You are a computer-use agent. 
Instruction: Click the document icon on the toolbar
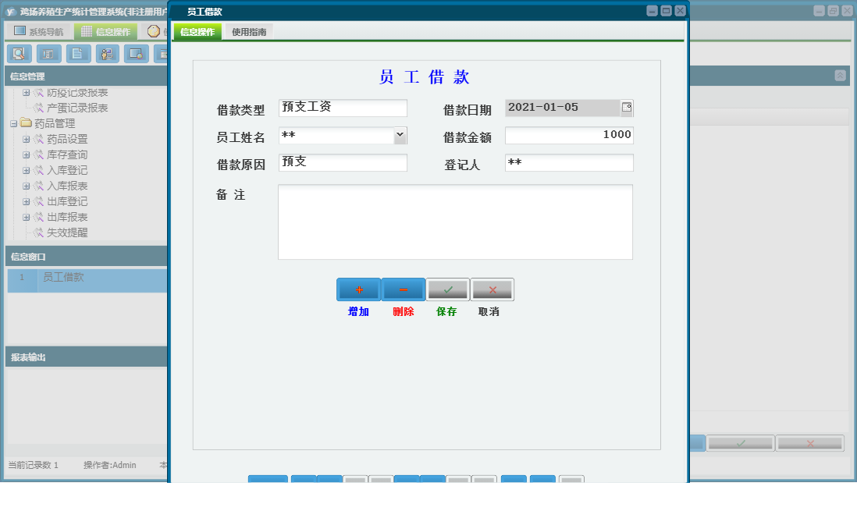[77, 54]
